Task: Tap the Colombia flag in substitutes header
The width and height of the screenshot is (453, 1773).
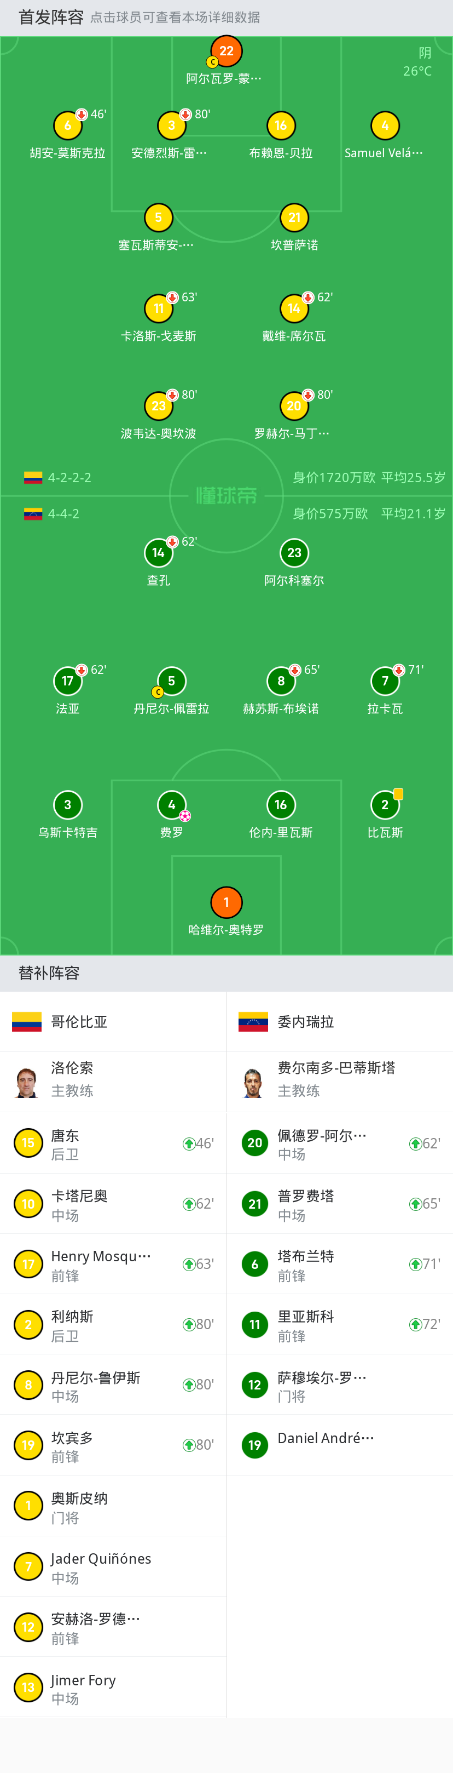Action: 27,1021
